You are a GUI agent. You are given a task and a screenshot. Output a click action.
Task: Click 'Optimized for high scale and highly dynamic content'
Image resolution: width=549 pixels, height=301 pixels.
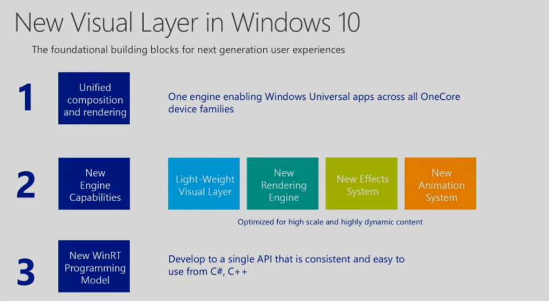330,222
